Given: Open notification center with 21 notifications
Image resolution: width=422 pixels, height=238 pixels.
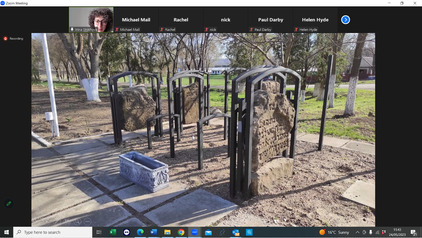Looking at the screenshot, I should (414, 232).
